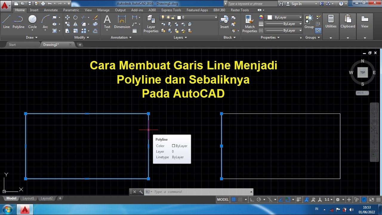Select the Polyline draw tool
Screen dimensions: 382x215
[19, 22]
